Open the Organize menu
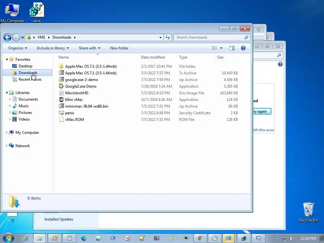Viewport: 324px width, 243px height. [18, 48]
